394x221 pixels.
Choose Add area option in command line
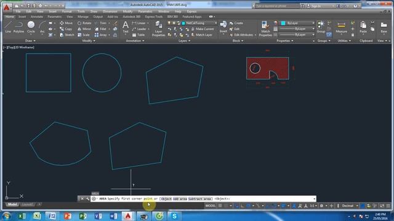coord(180,199)
